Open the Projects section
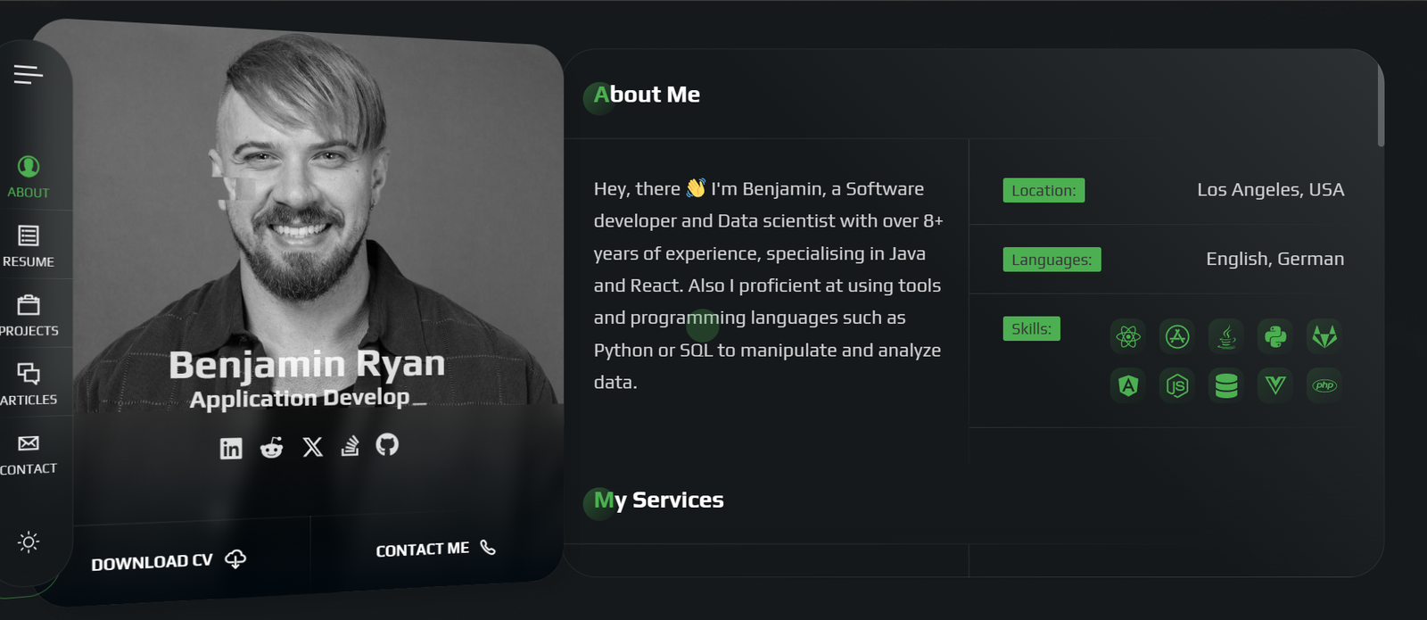 (x=29, y=315)
